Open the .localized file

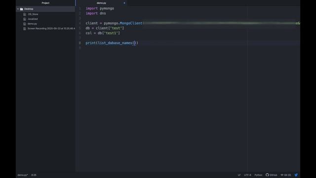pyautogui.click(x=33, y=19)
